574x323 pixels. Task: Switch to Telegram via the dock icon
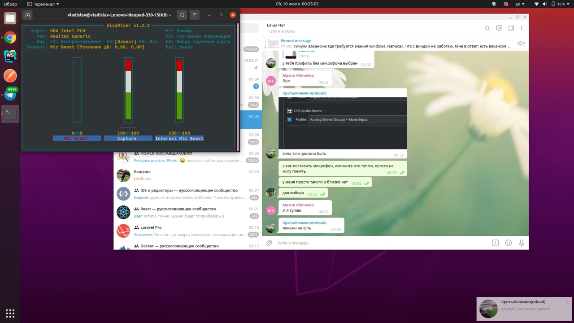pyautogui.click(x=10, y=95)
